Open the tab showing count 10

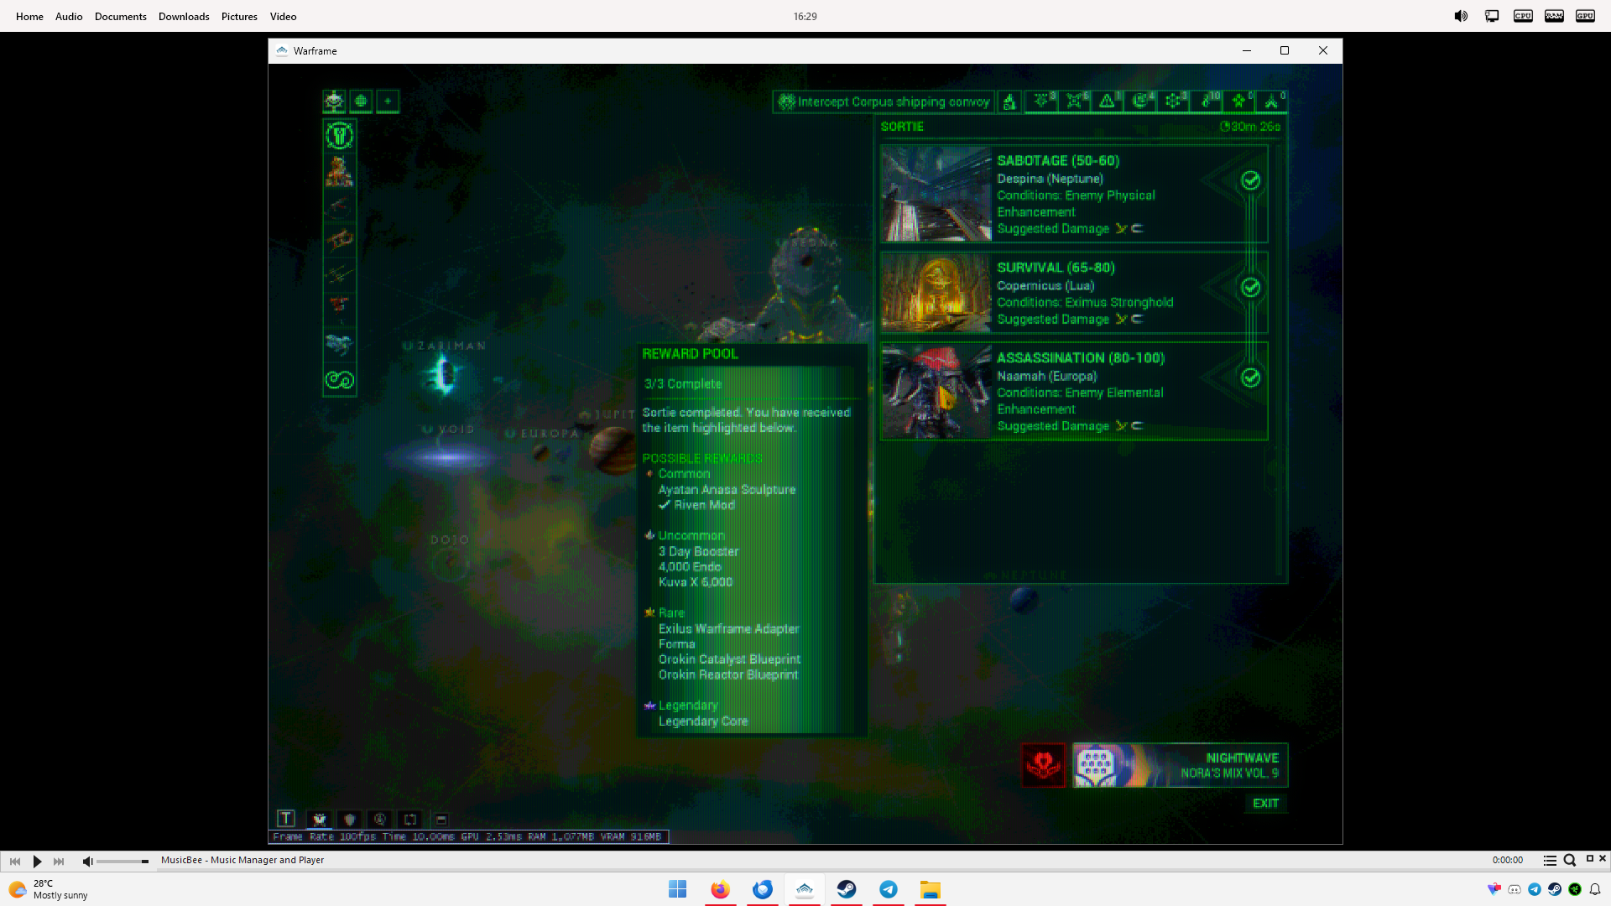pos(1207,102)
